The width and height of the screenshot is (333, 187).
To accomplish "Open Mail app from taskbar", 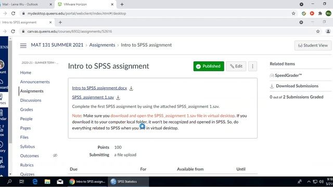I will point(60,182).
